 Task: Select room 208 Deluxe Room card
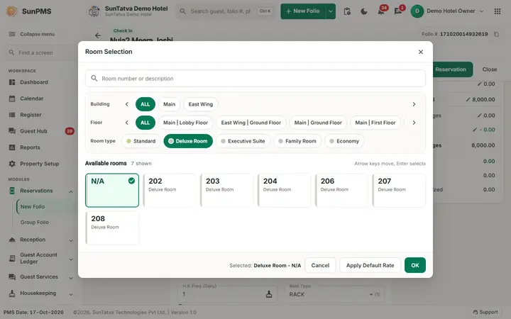pos(112,228)
